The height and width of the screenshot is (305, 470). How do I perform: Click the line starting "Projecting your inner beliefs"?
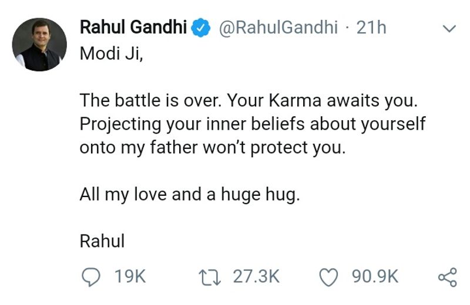[x=252, y=124]
